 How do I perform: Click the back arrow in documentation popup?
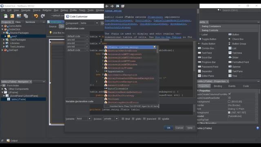(107, 6)
